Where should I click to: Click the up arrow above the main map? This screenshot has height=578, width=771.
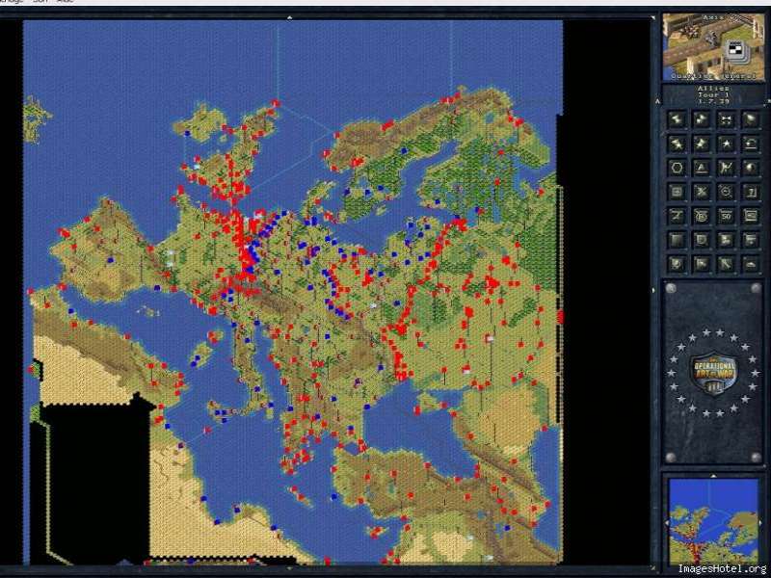click(290, 17)
